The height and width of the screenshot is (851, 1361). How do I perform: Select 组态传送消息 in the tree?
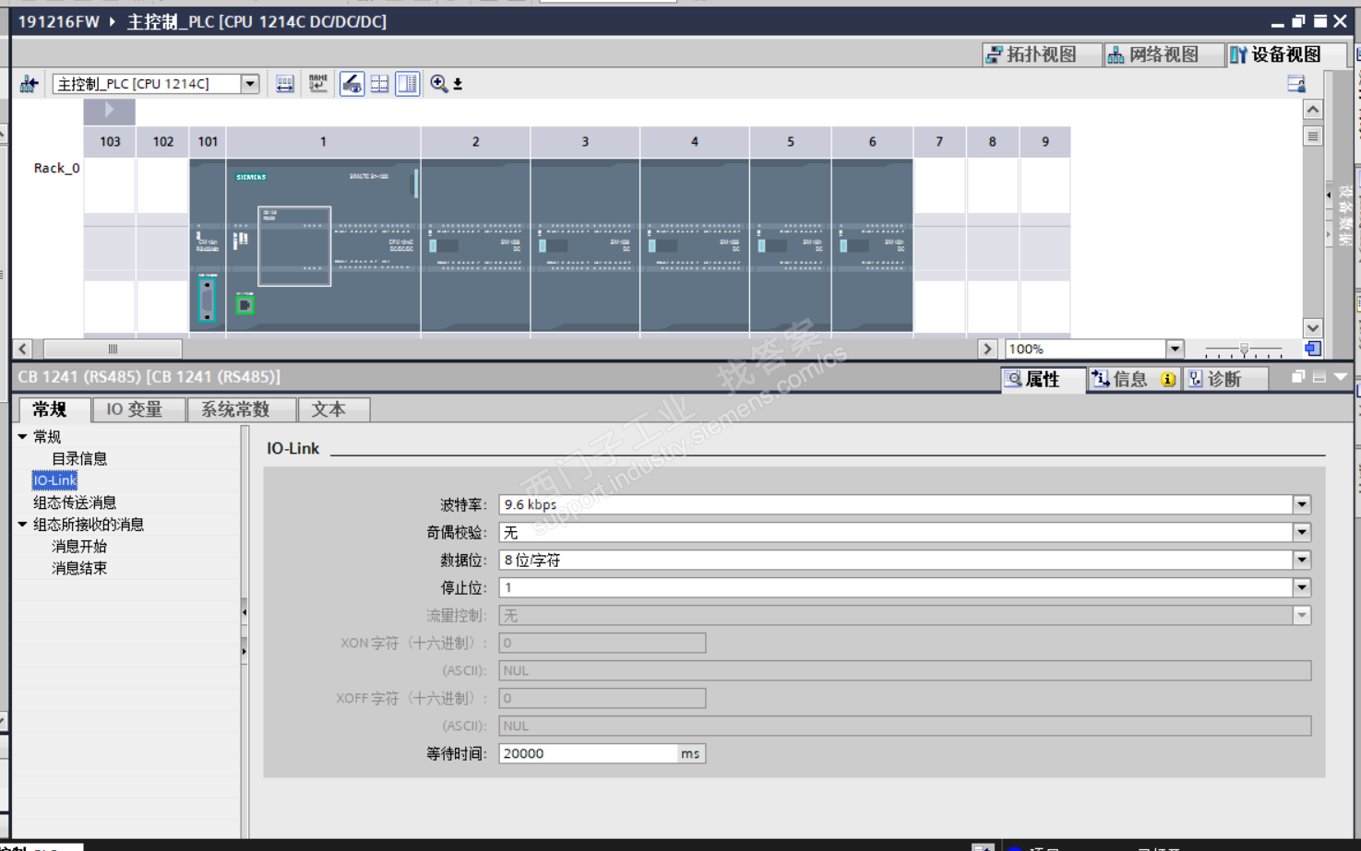pos(75,502)
